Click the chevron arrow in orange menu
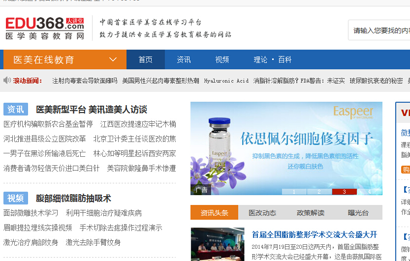 pos(113,59)
